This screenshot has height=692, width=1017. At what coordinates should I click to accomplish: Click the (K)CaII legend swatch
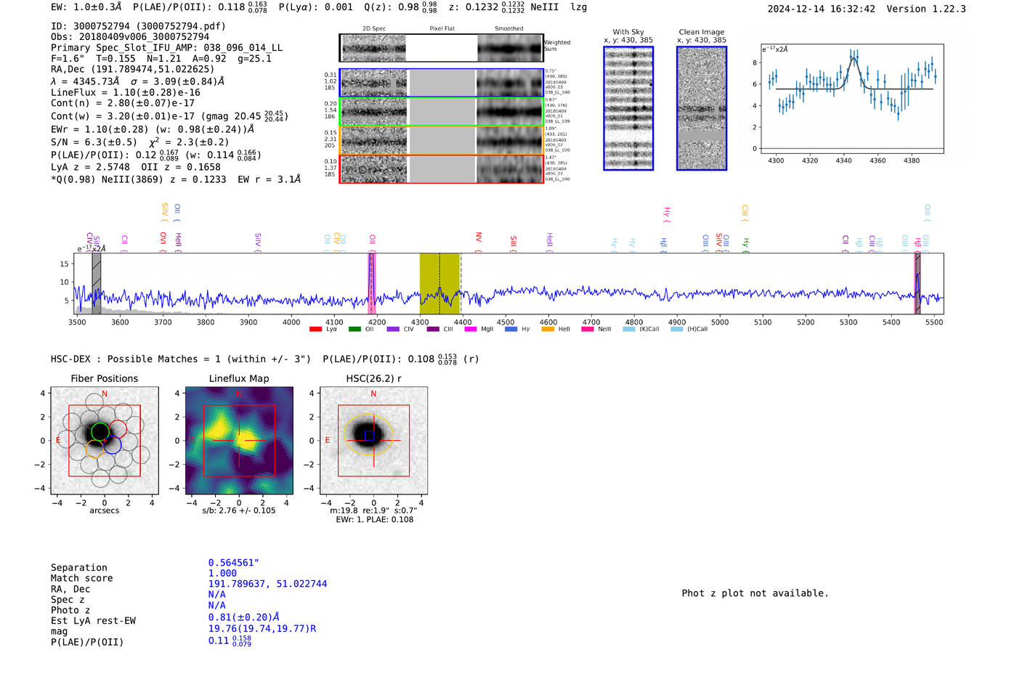(x=629, y=329)
